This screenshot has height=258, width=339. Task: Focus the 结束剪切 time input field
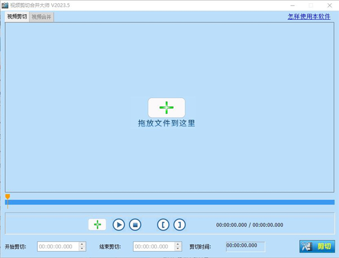154,247
